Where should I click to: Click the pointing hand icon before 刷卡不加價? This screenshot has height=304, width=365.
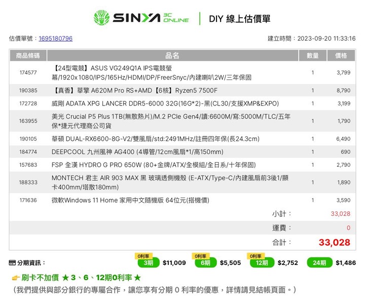[16, 278]
